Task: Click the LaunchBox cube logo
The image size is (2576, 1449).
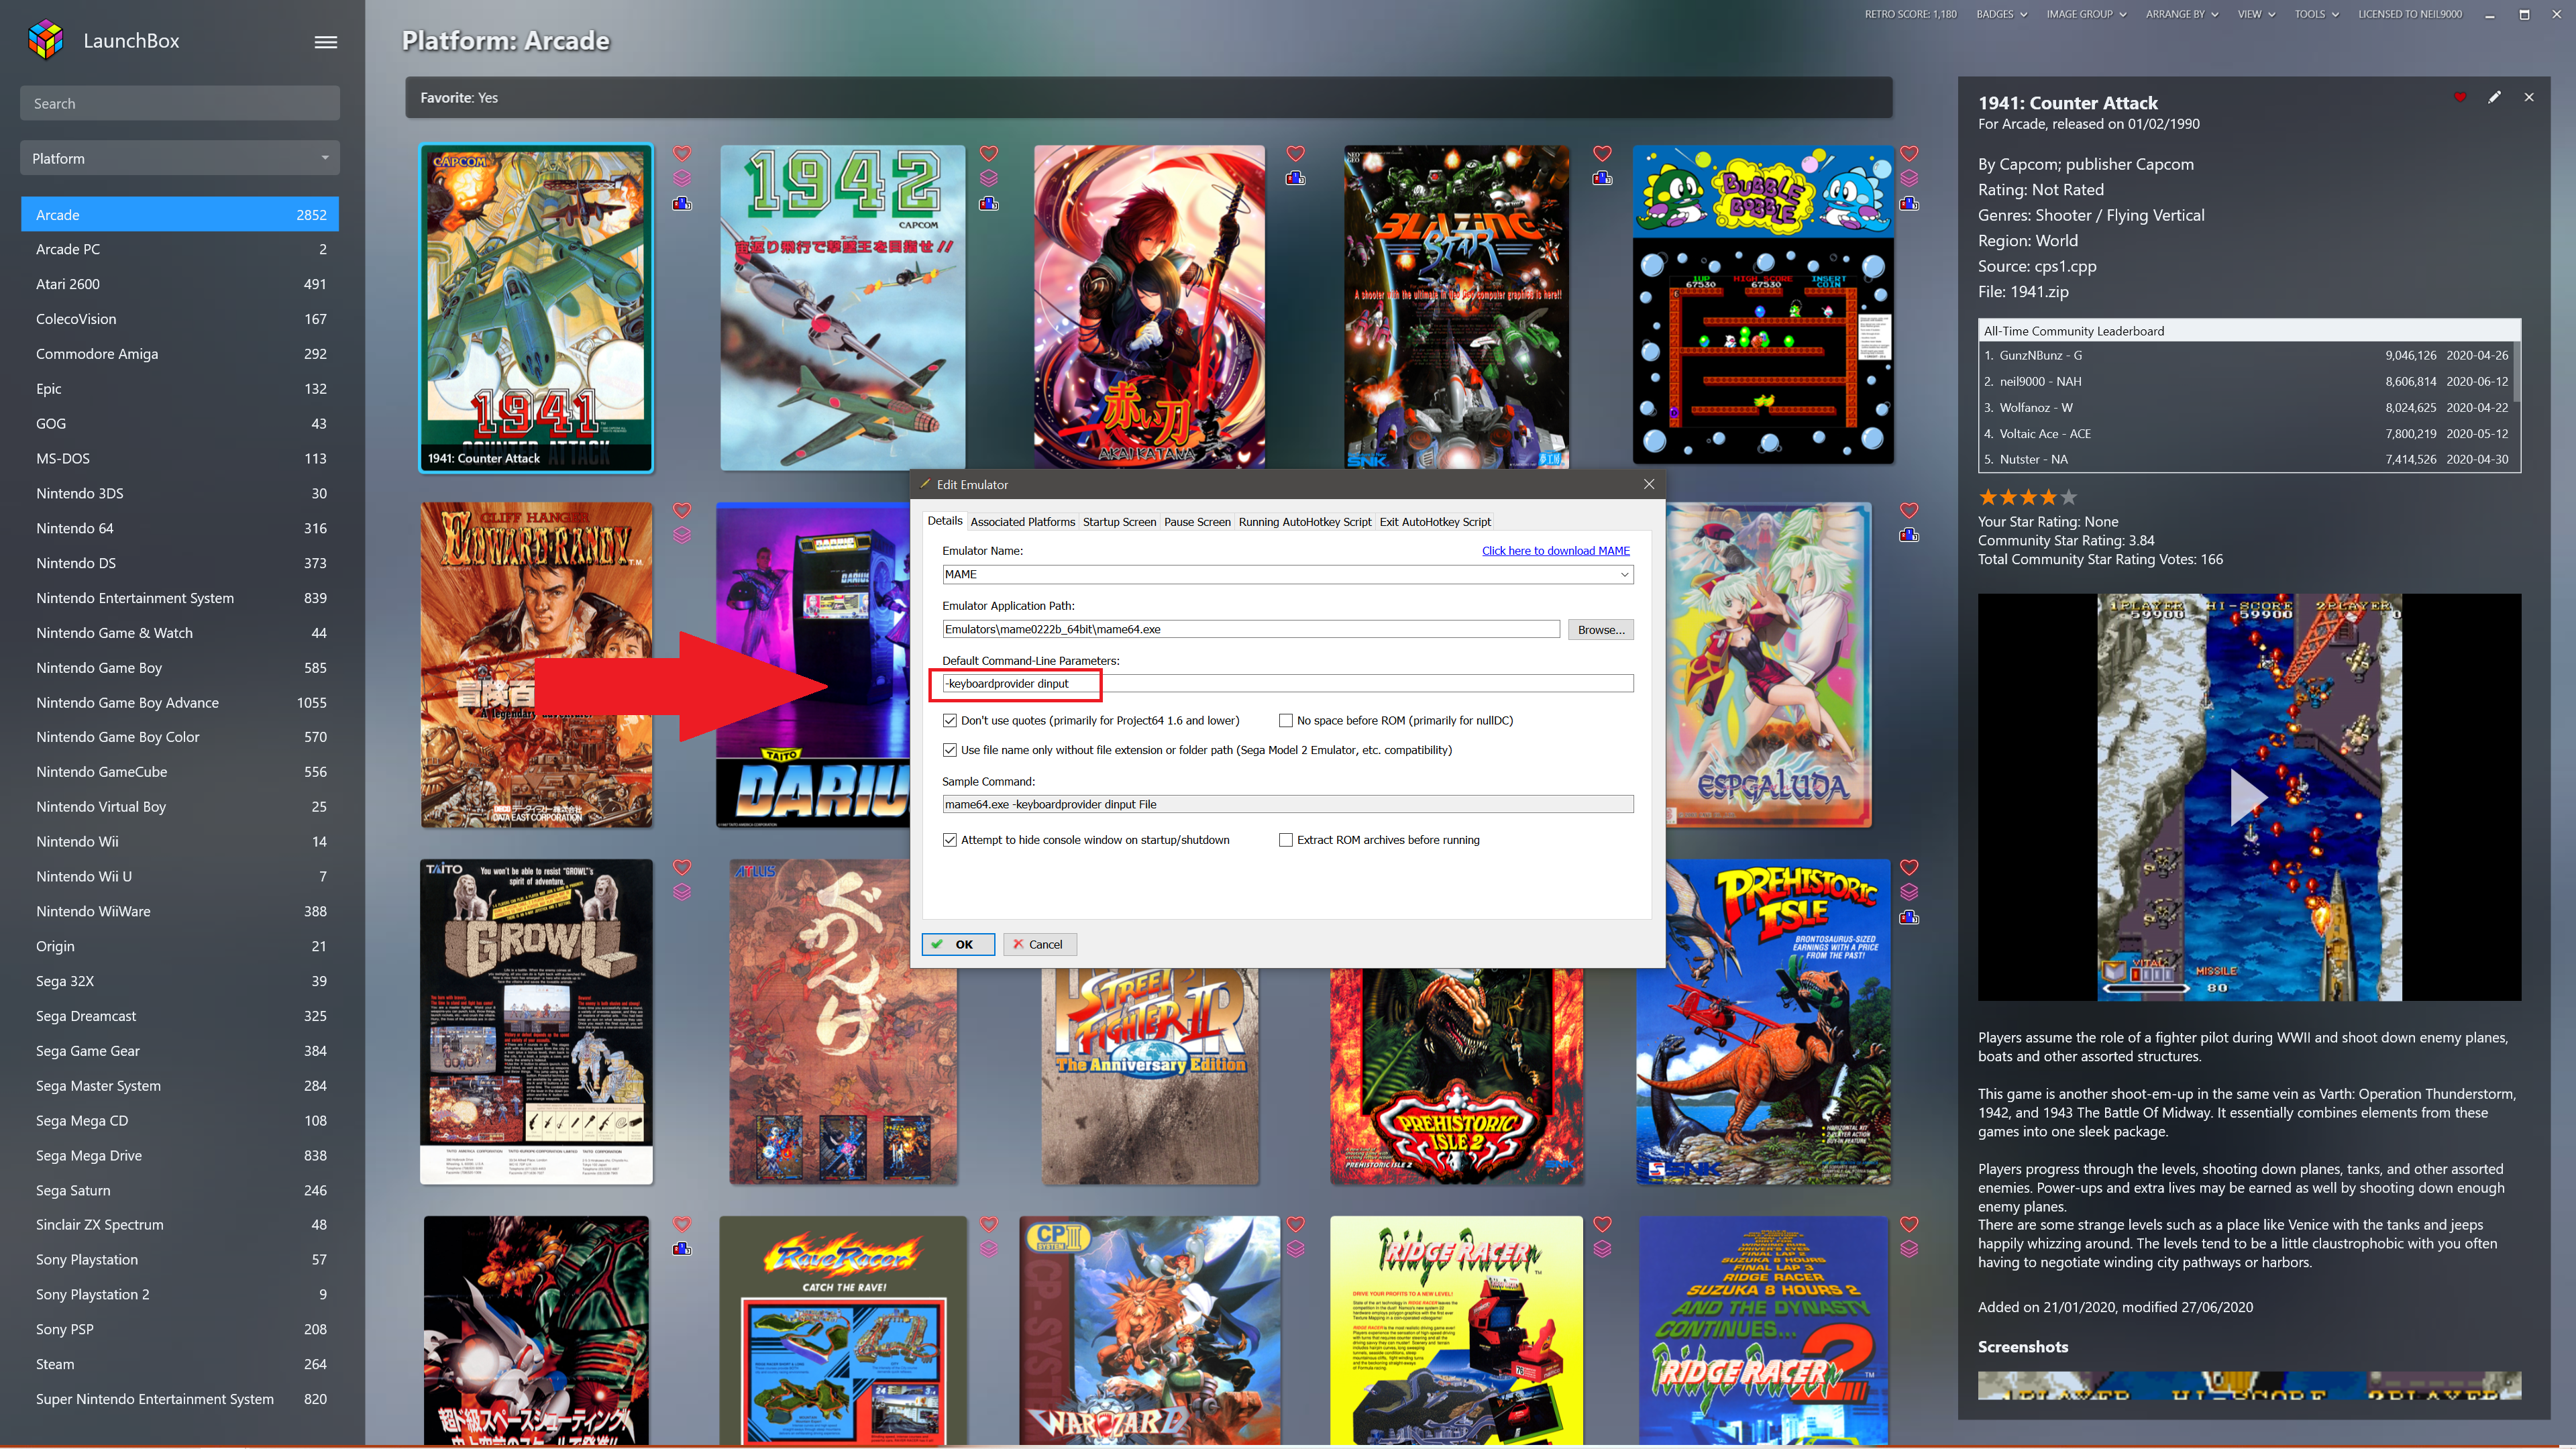Action: tap(46, 40)
